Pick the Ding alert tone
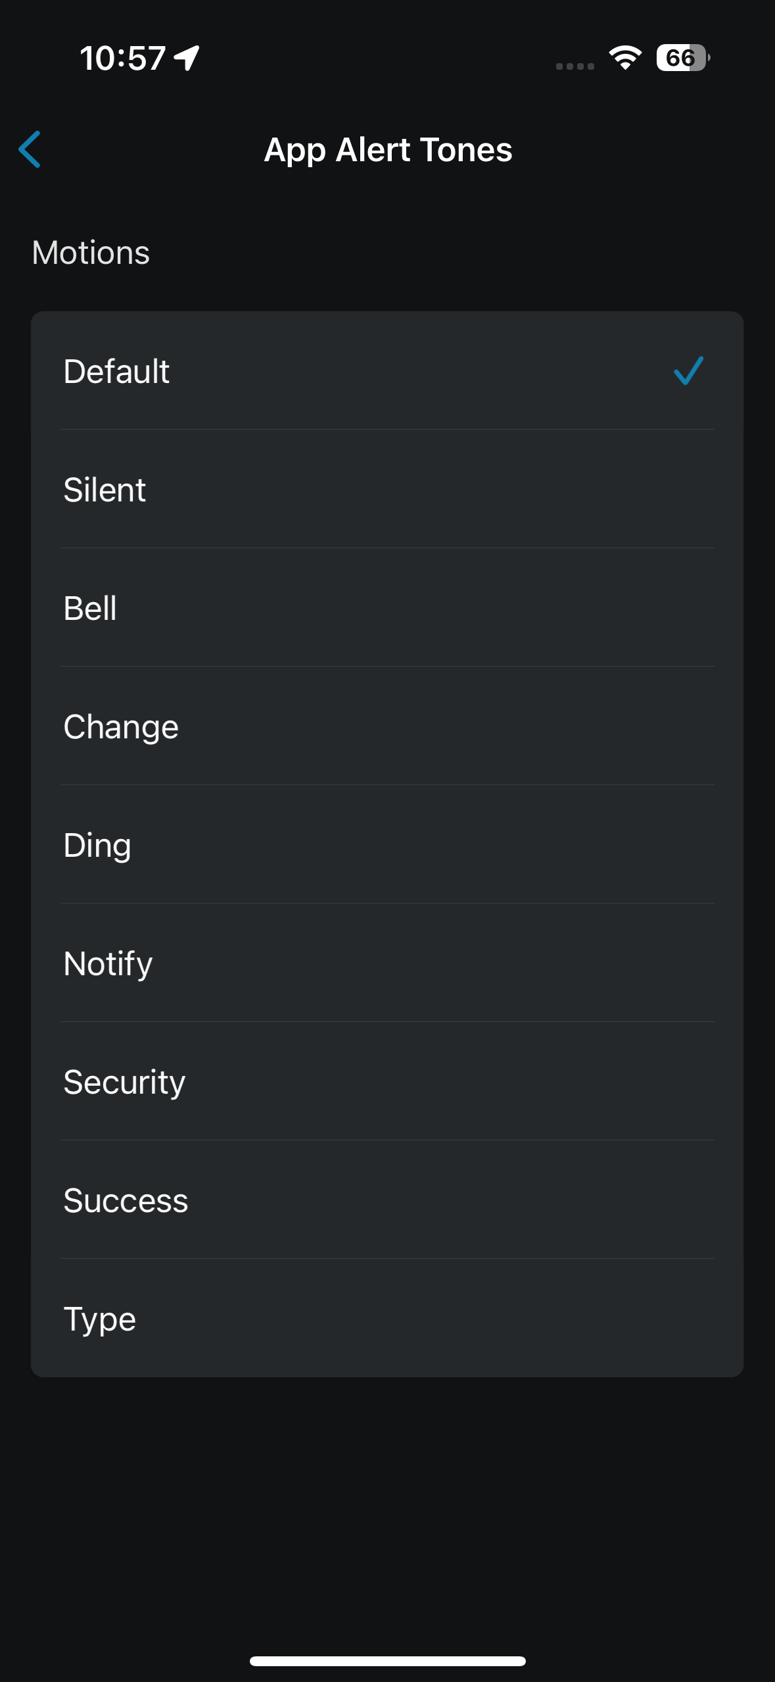The width and height of the screenshot is (775, 1682). (x=387, y=844)
